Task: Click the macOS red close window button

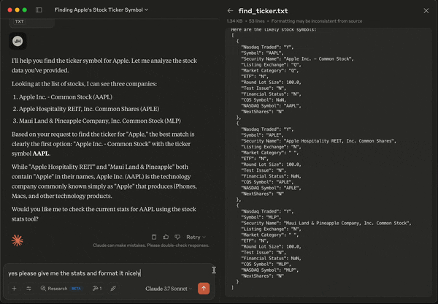Action: click(x=9, y=9)
